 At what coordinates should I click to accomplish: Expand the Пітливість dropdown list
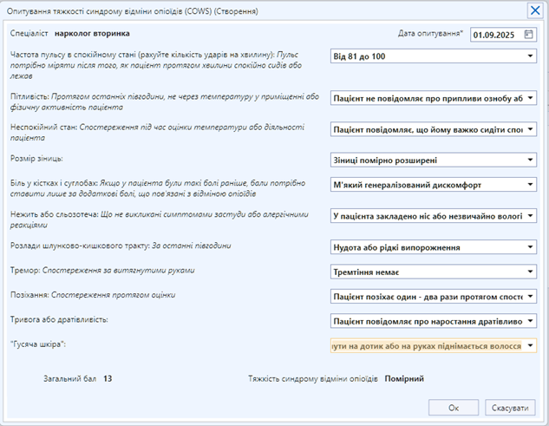[x=529, y=99]
